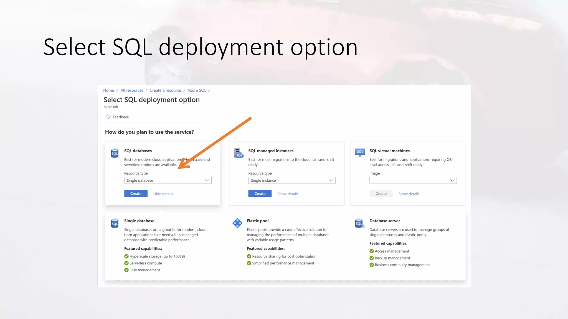
Task: Open the SQL virtual machines Image dropdown
Action: [x=413, y=180]
